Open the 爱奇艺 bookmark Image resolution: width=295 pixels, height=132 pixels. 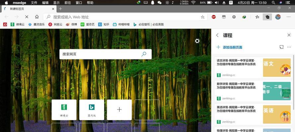(88, 24)
